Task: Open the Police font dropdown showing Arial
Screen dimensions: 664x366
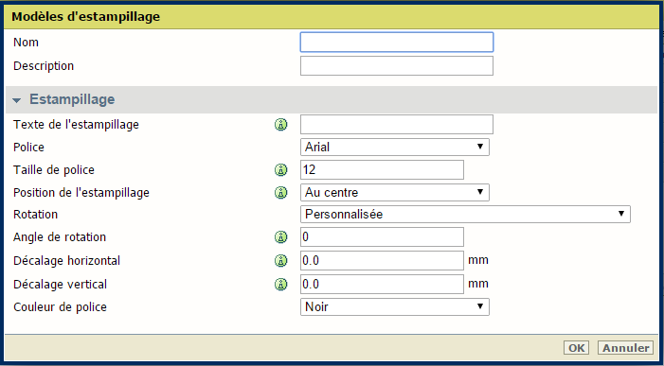Action: coord(395,148)
